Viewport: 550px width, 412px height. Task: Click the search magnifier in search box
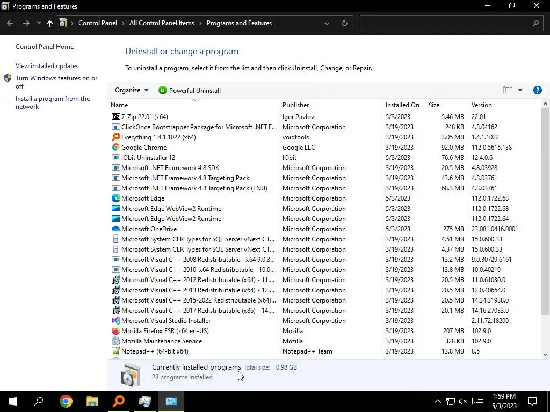(535, 23)
